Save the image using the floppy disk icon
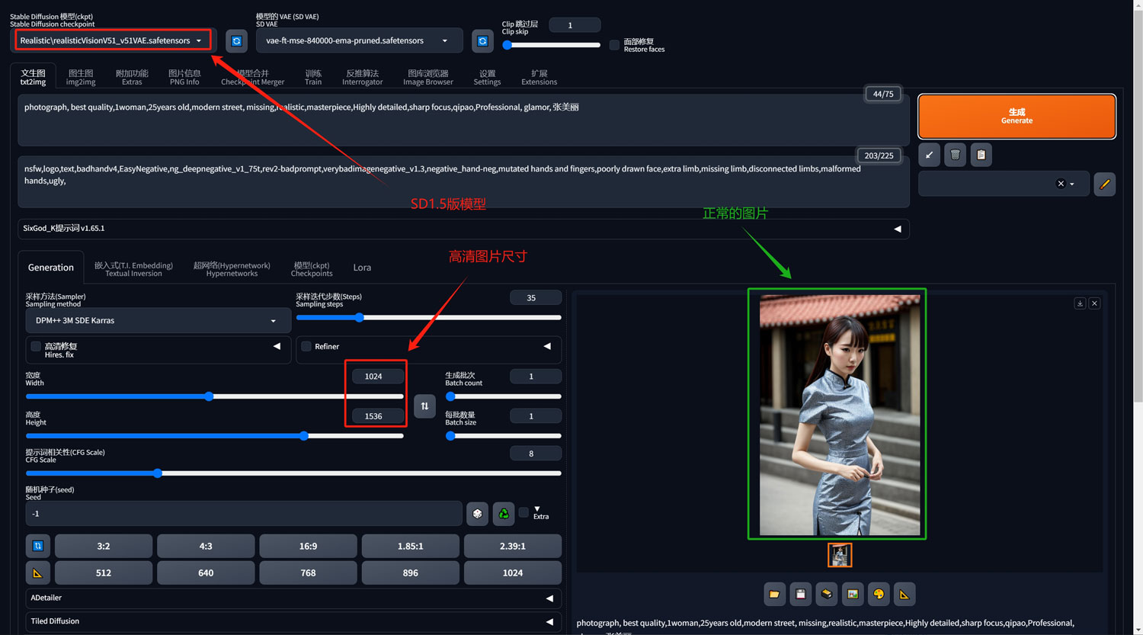The height and width of the screenshot is (635, 1143). (800, 594)
